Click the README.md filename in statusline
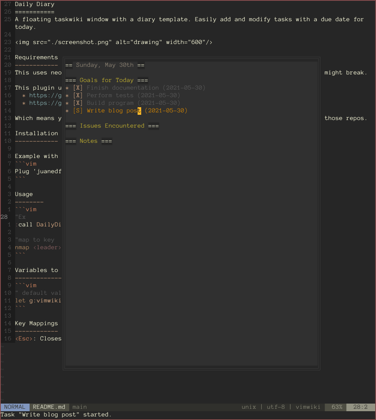Image resolution: width=376 pixels, height=420 pixels. point(49,407)
